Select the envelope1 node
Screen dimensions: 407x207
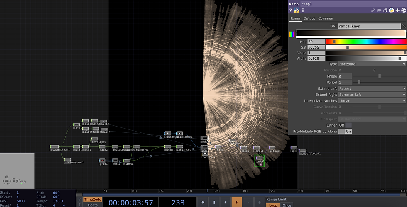click(95, 139)
